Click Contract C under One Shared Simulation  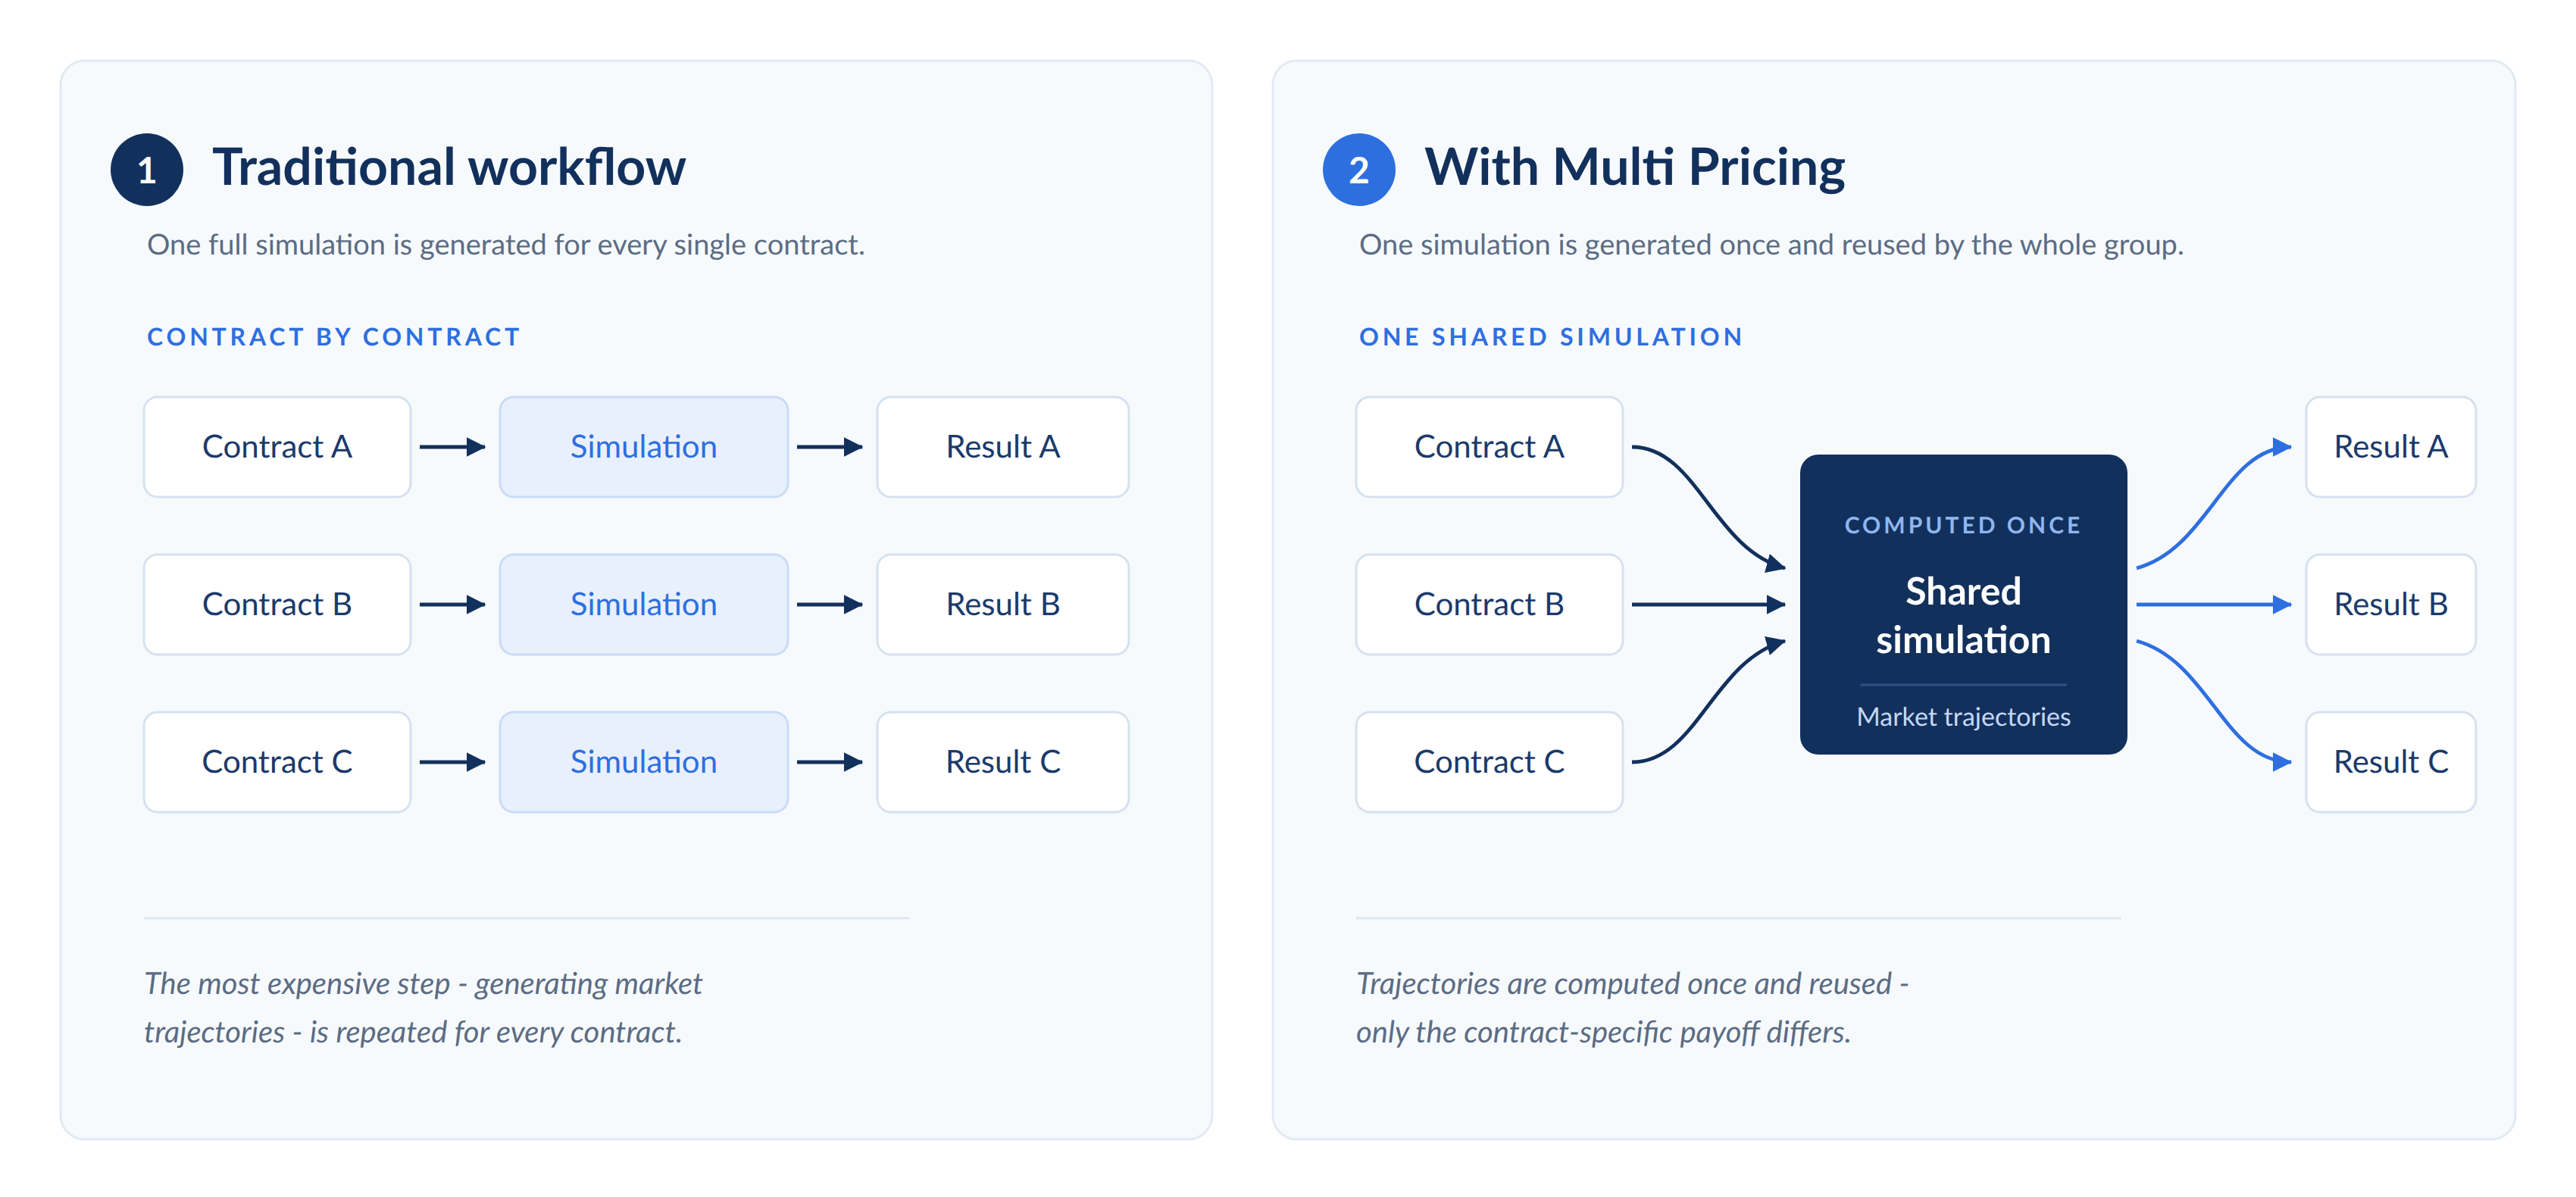(1489, 762)
